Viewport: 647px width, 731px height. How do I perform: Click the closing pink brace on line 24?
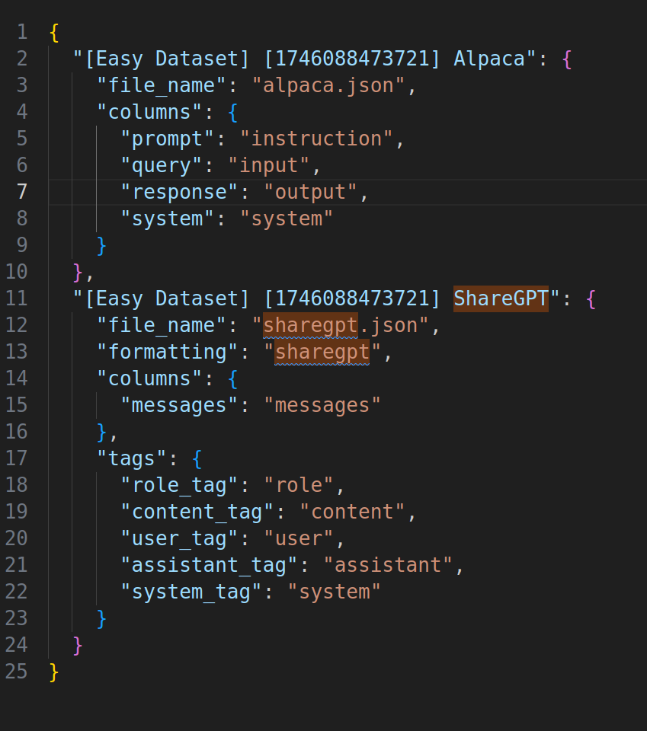pos(78,646)
